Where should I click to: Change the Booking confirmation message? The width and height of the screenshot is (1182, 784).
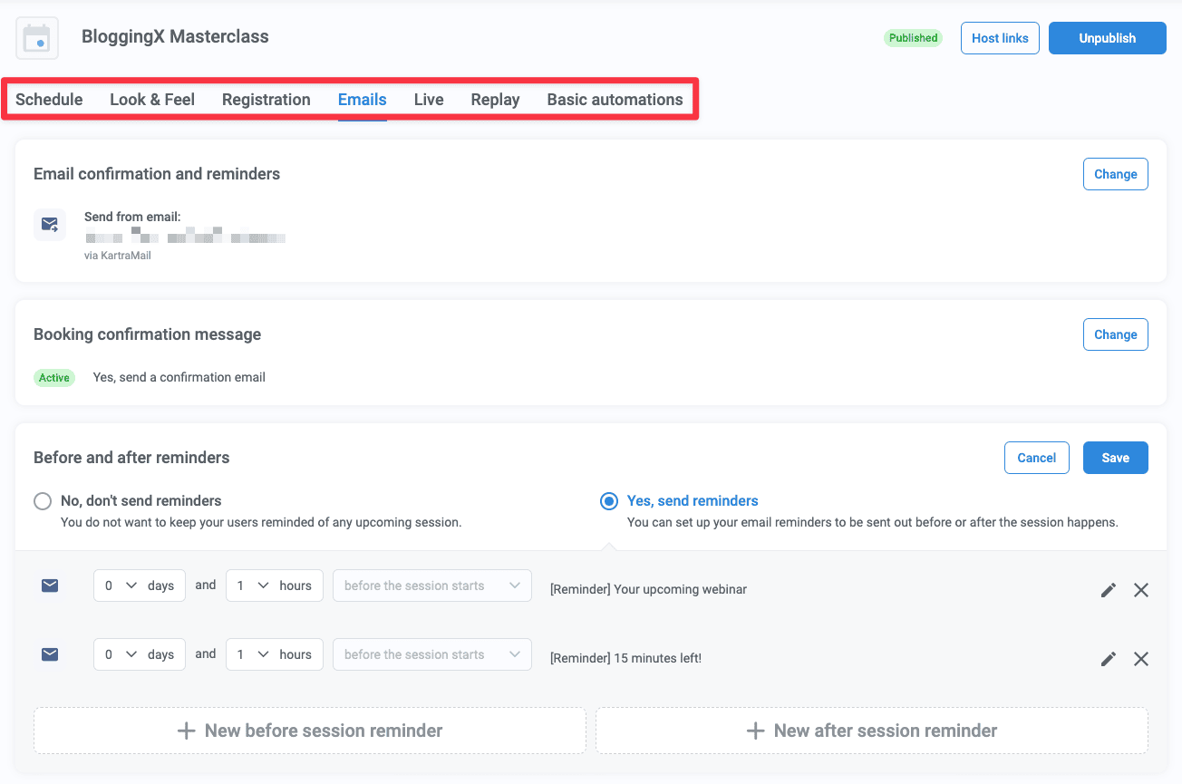[1116, 334]
